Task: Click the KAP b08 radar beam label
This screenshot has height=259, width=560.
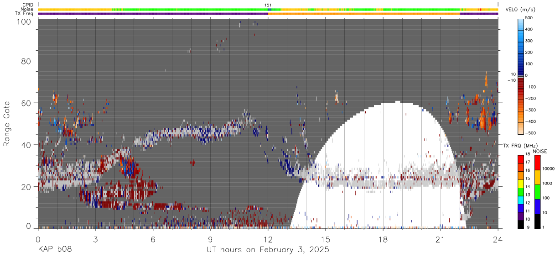Action: (x=54, y=250)
